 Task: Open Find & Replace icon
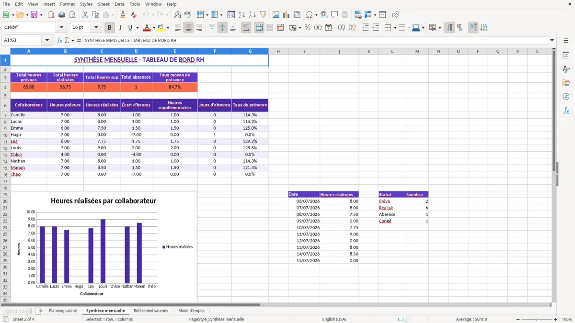177,15
